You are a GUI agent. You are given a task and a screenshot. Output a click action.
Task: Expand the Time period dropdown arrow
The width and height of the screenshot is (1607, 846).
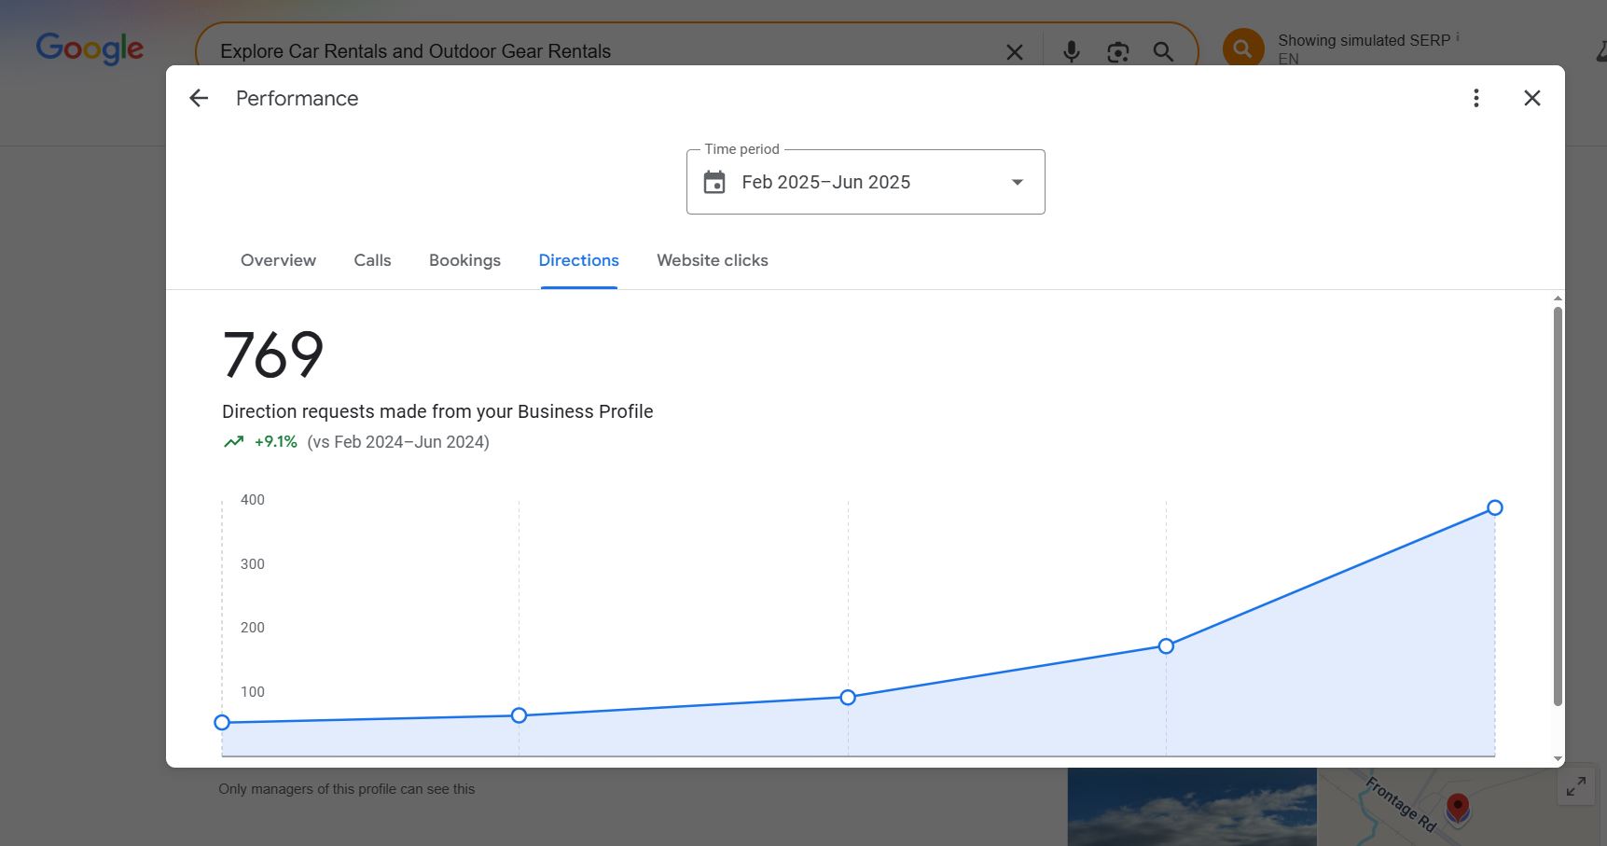click(x=1018, y=182)
